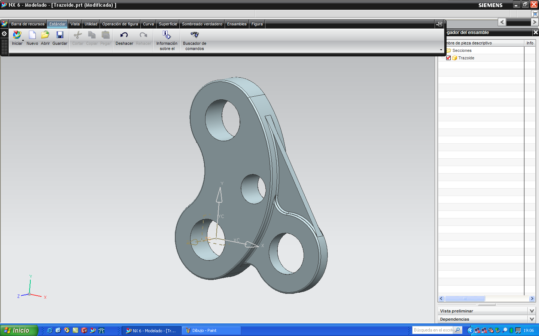Click the Info column header
539x336 pixels.
(x=530, y=43)
